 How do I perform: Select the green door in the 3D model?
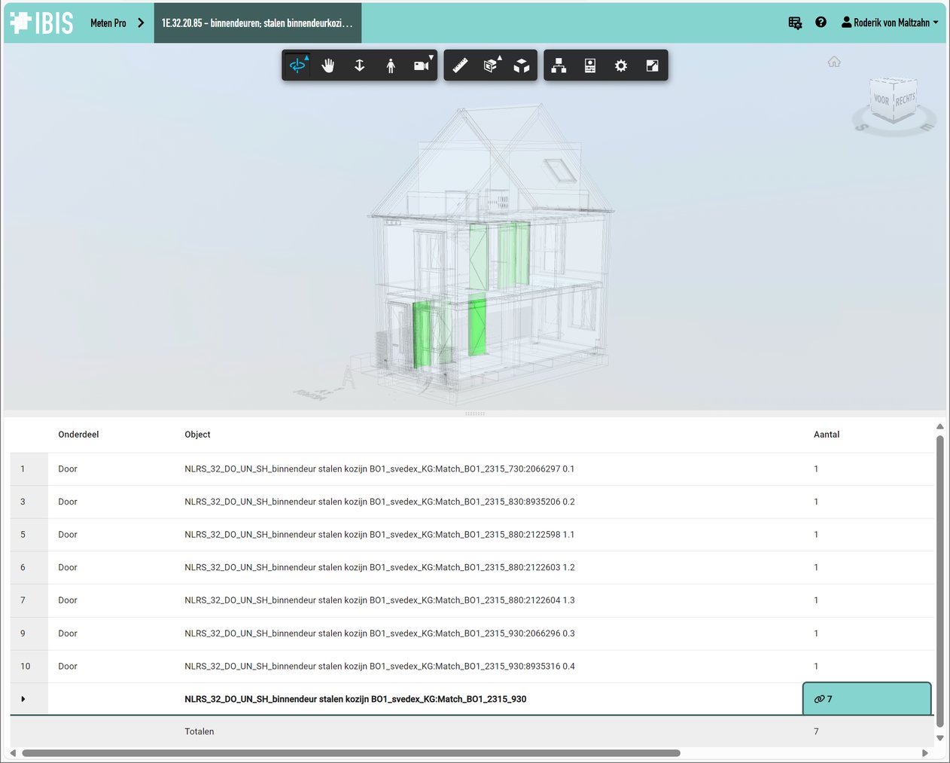pyautogui.click(x=477, y=324)
